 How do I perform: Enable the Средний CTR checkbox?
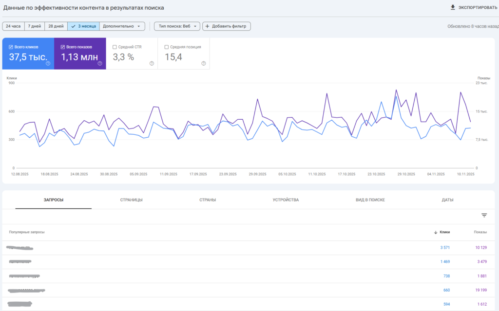[114, 47]
